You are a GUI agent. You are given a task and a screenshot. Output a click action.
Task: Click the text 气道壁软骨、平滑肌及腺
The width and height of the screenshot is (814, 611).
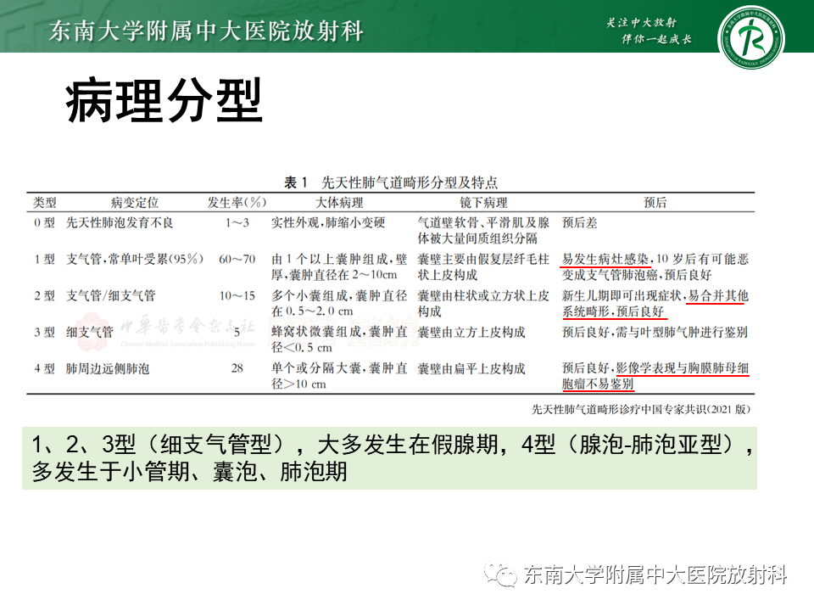pos(483,223)
